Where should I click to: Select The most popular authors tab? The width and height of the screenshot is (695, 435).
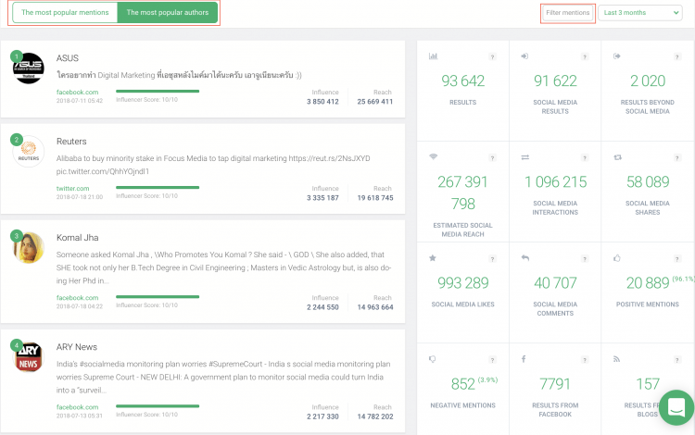168,12
